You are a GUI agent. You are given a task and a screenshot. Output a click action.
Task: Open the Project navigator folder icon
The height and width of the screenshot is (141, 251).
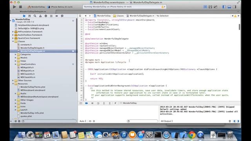pos(24,16)
